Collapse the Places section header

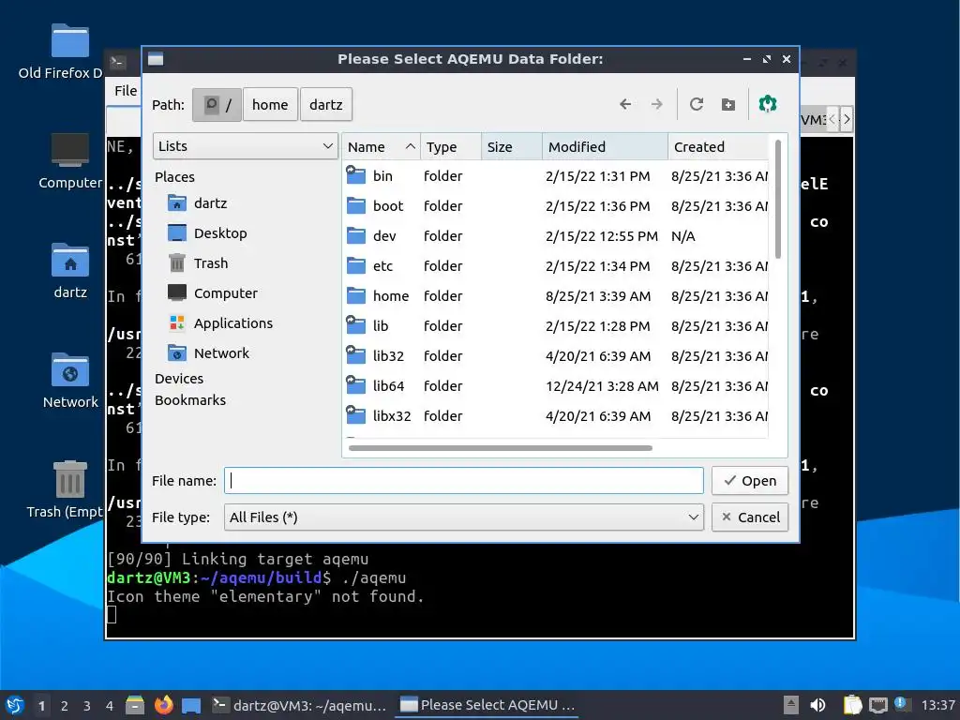pyautogui.click(x=174, y=177)
